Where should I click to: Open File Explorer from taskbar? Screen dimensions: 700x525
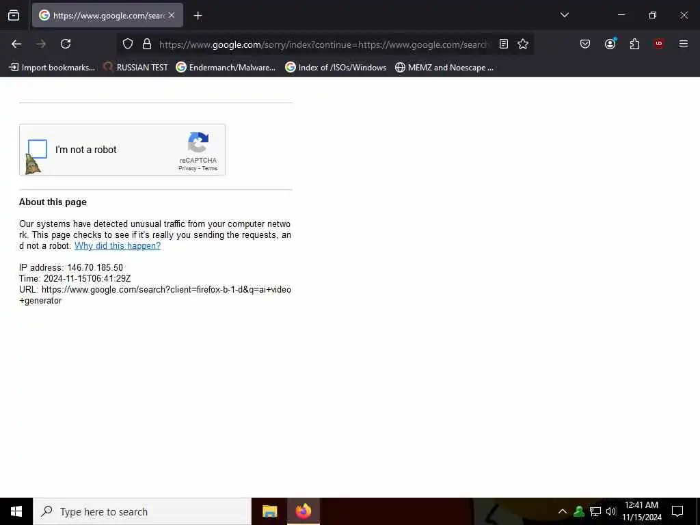click(x=269, y=511)
